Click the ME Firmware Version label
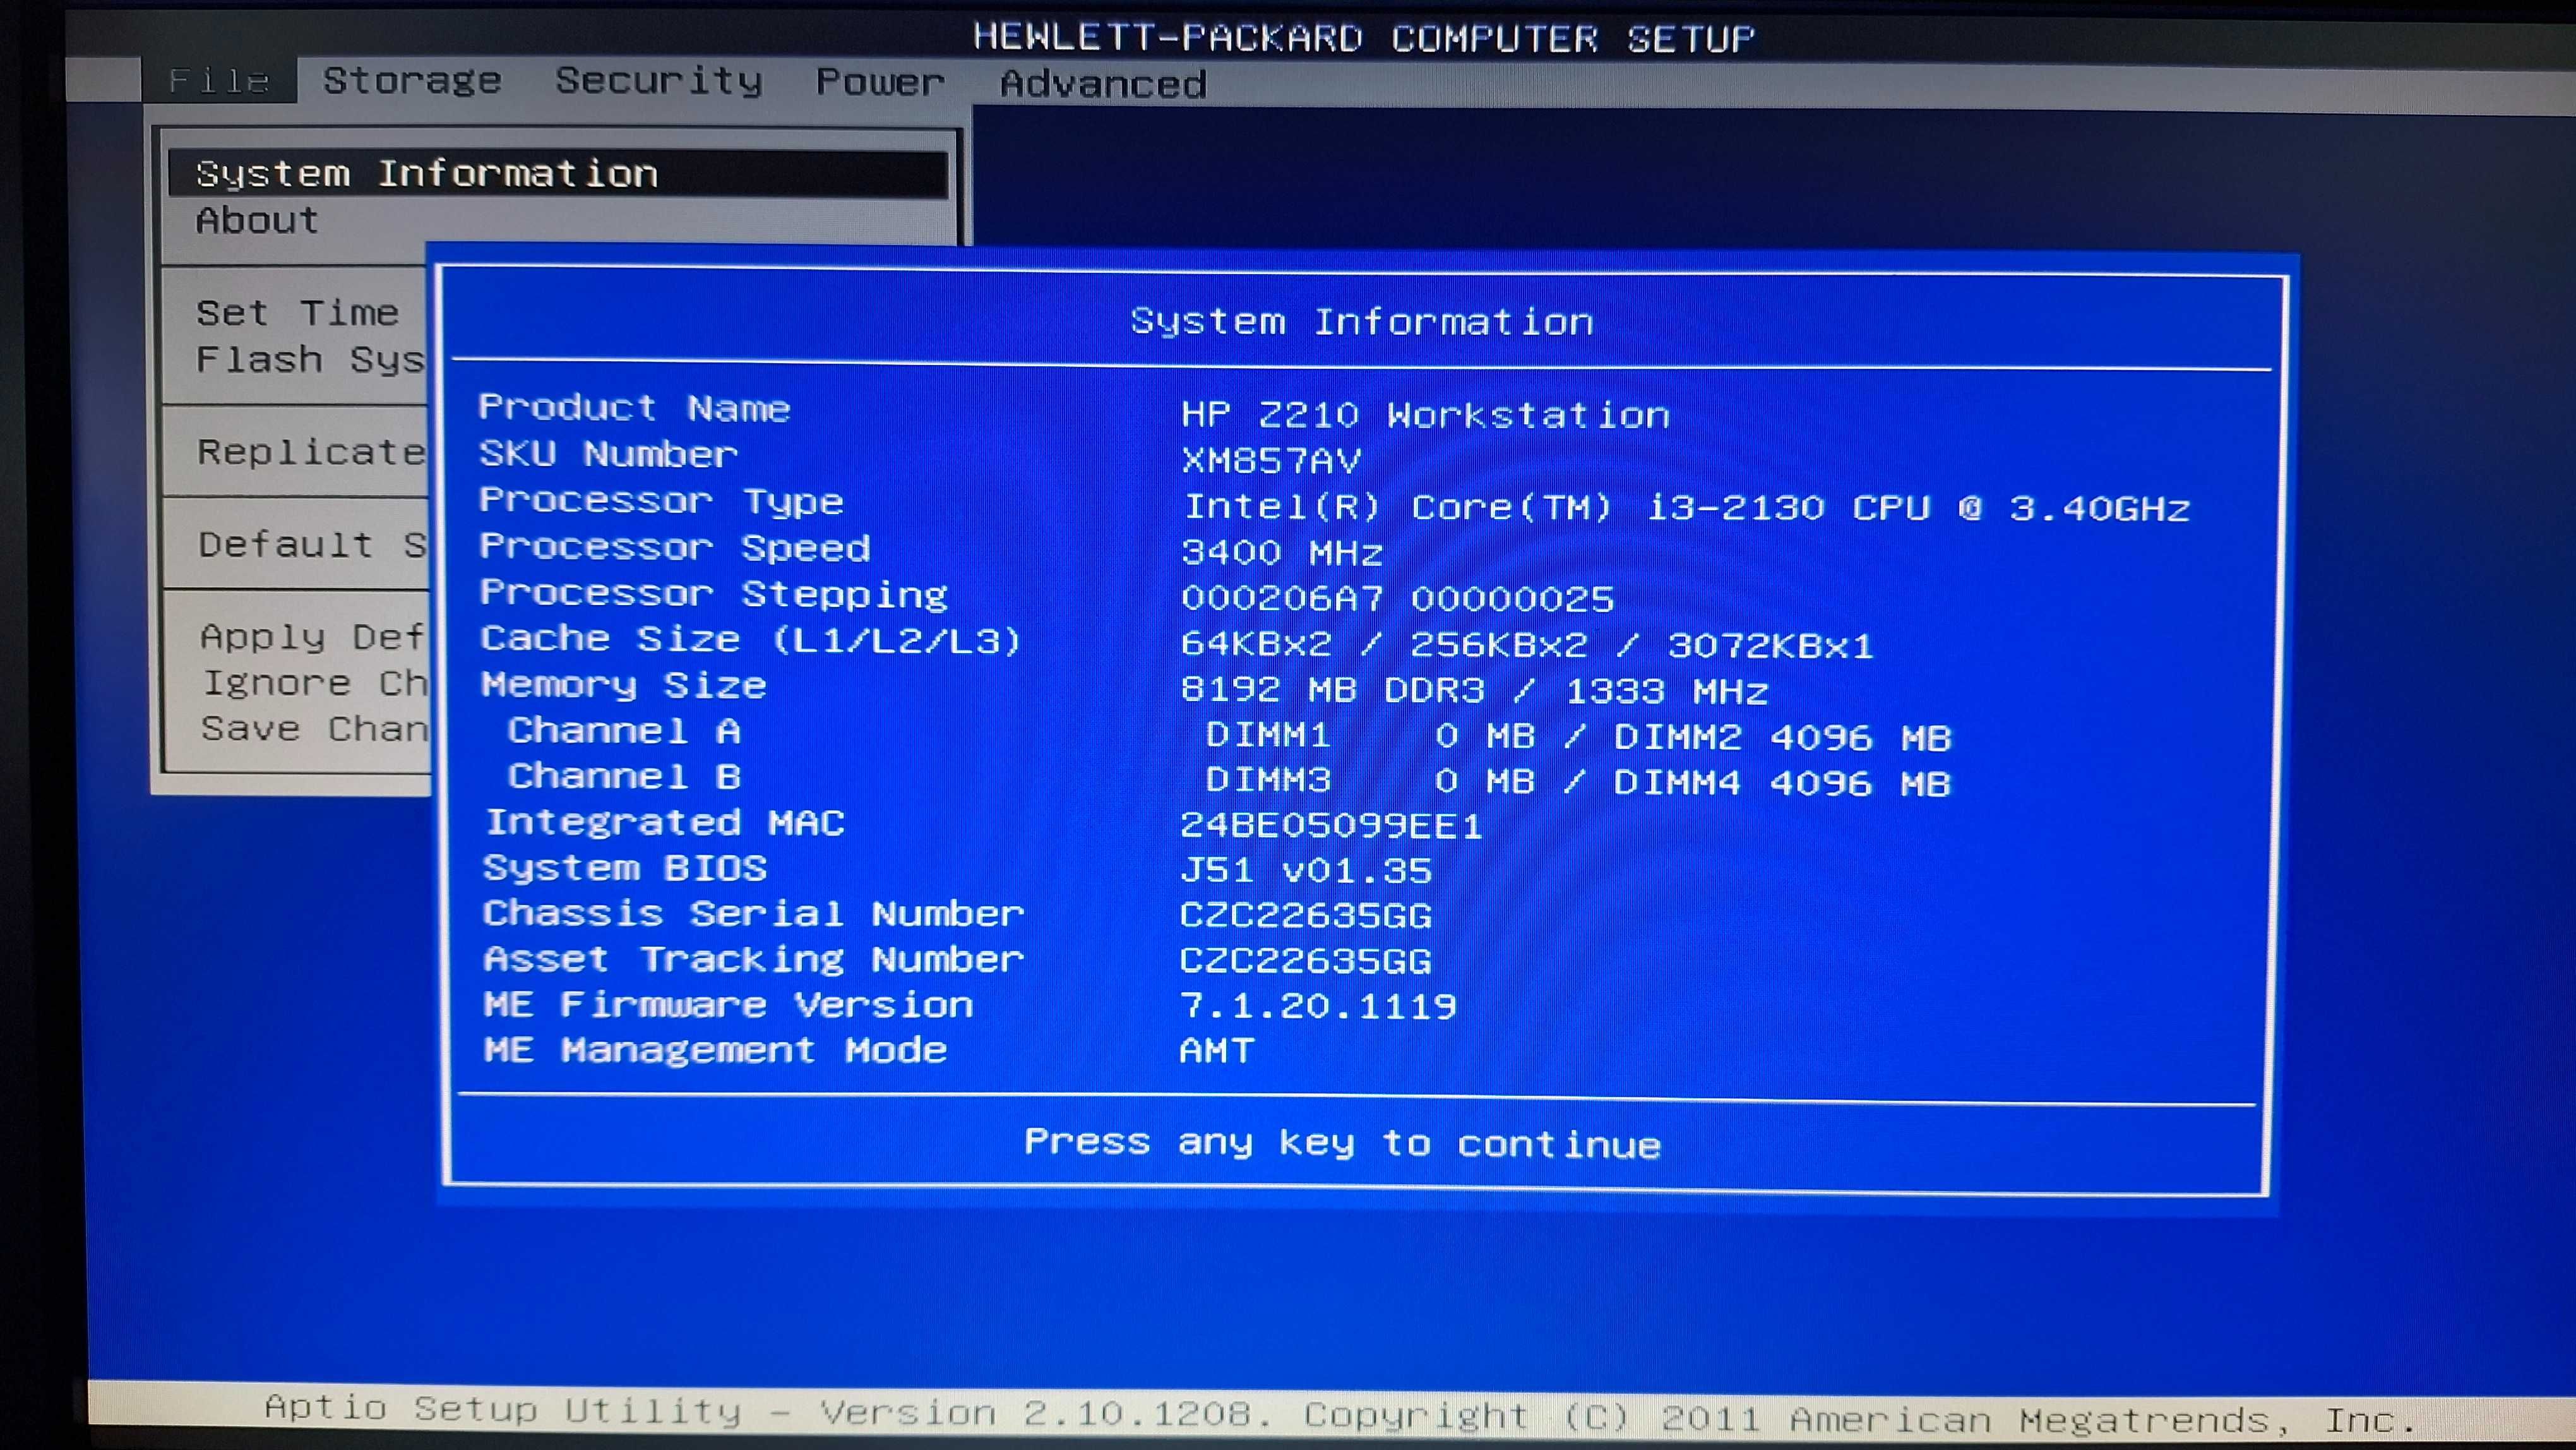 pyautogui.click(x=728, y=1005)
